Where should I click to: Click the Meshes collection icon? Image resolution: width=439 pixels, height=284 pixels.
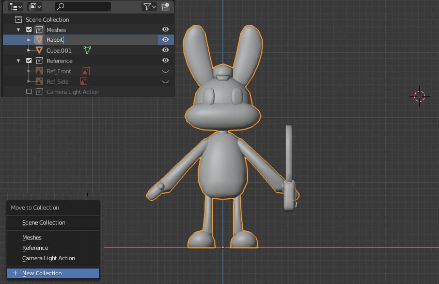pos(39,29)
